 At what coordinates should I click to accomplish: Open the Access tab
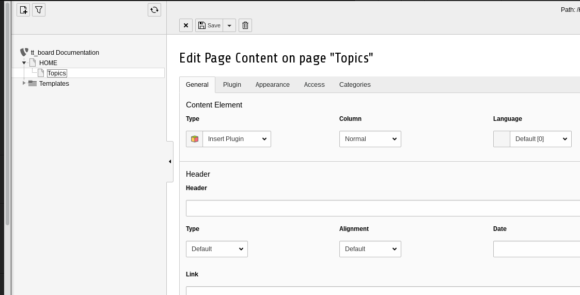[x=315, y=85]
